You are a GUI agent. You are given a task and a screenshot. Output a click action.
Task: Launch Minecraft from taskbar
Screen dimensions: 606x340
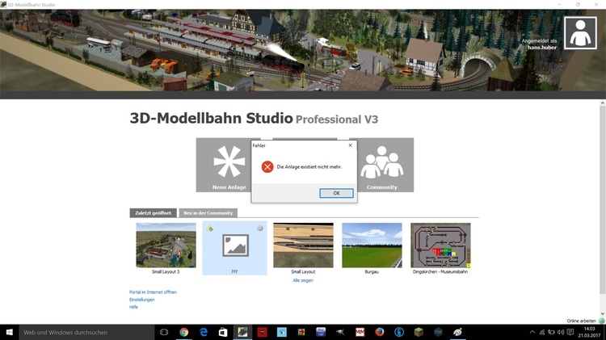tap(419, 332)
